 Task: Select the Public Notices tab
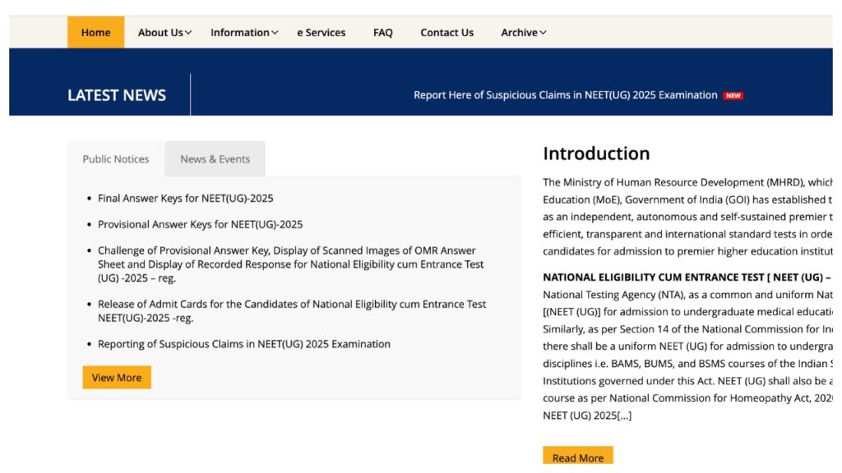click(115, 158)
